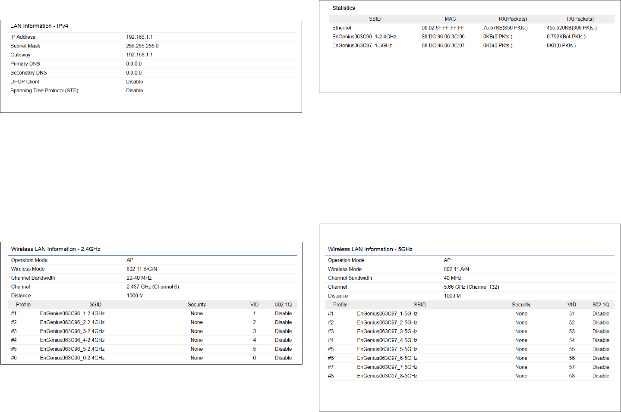Select SSID EnGenius063C96_4-2.4GHz
This screenshot has height=412, width=621.
73,340
